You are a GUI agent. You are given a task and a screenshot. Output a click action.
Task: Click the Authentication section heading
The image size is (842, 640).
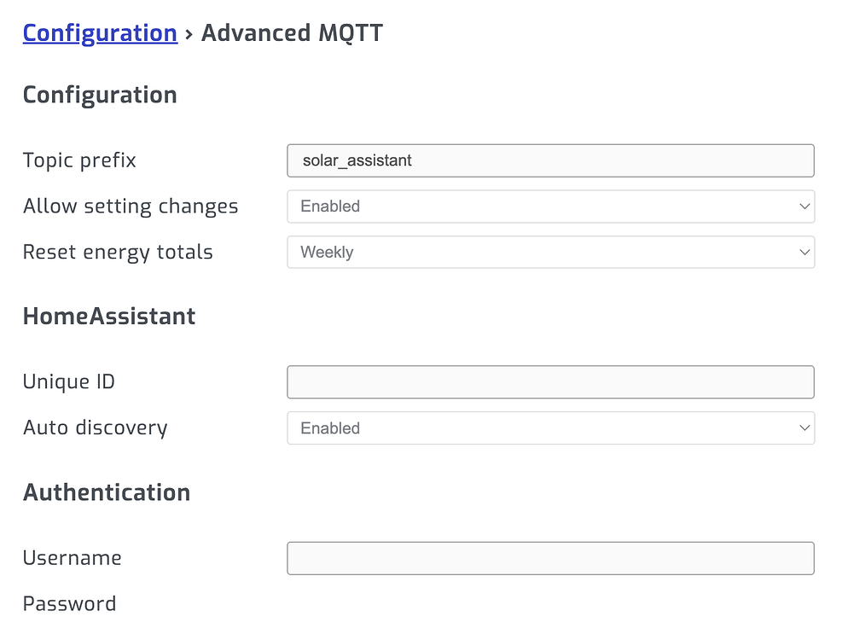pyautogui.click(x=106, y=492)
